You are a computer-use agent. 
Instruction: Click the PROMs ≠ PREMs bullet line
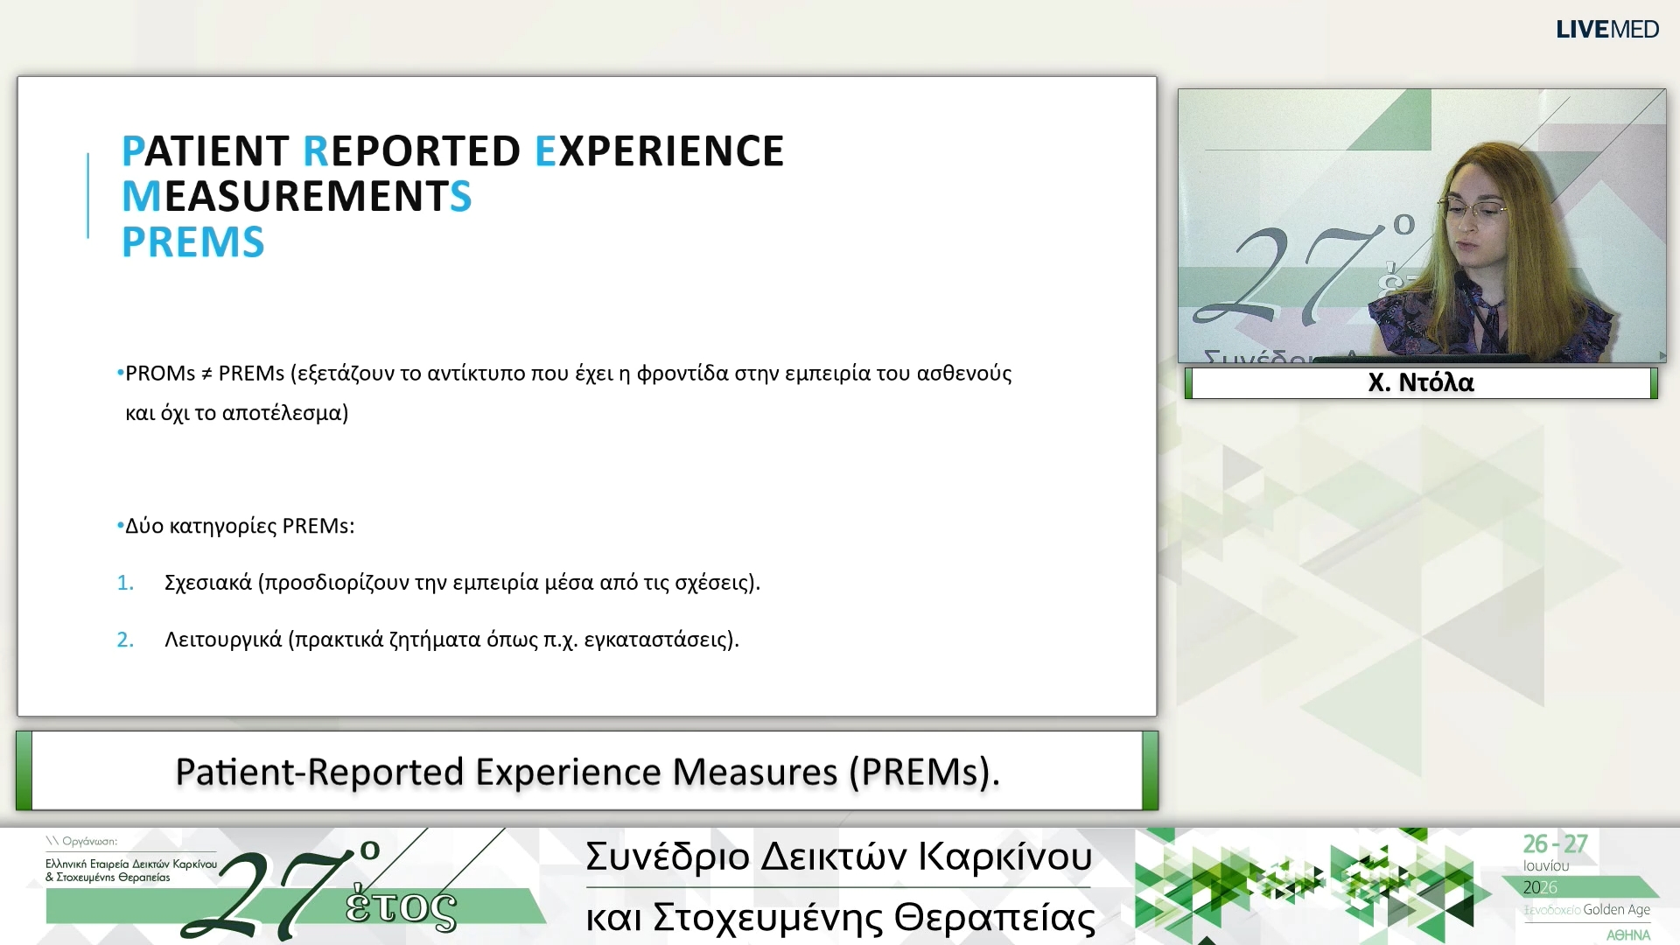tap(564, 374)
